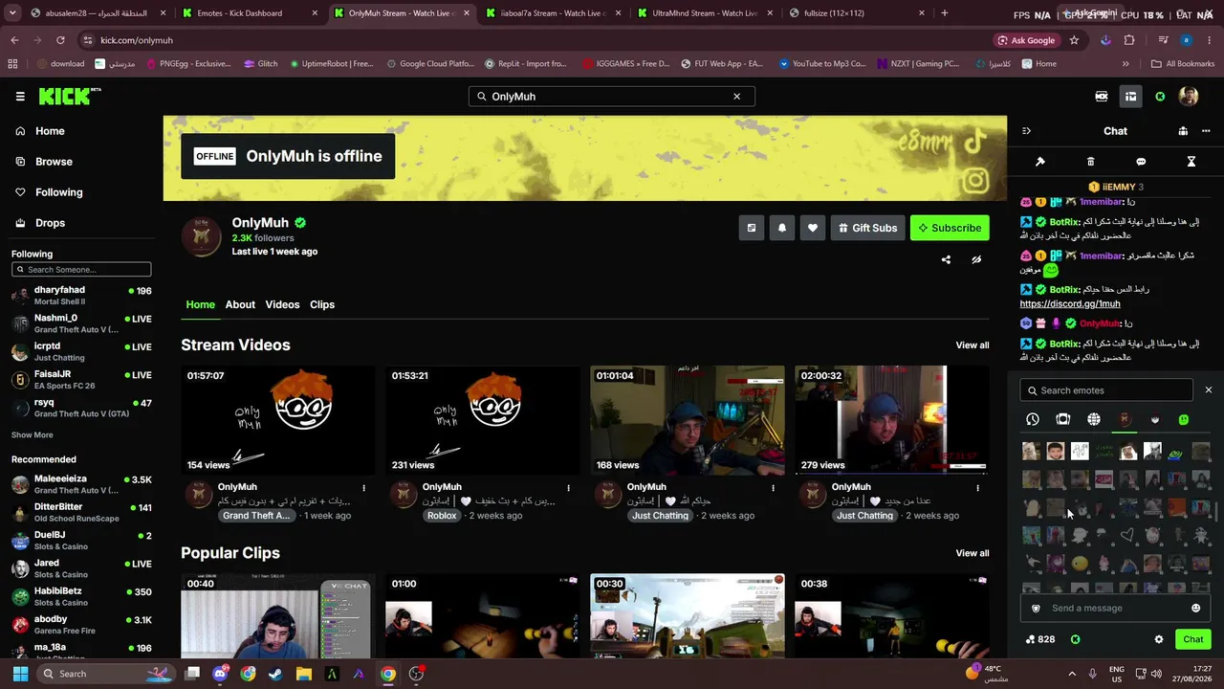This screenshot has height=689, width=1224.
Task: Open Windows Start menu
Action: click(x=20, y=674)
